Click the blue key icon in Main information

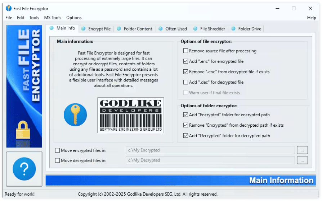point(75,114)
